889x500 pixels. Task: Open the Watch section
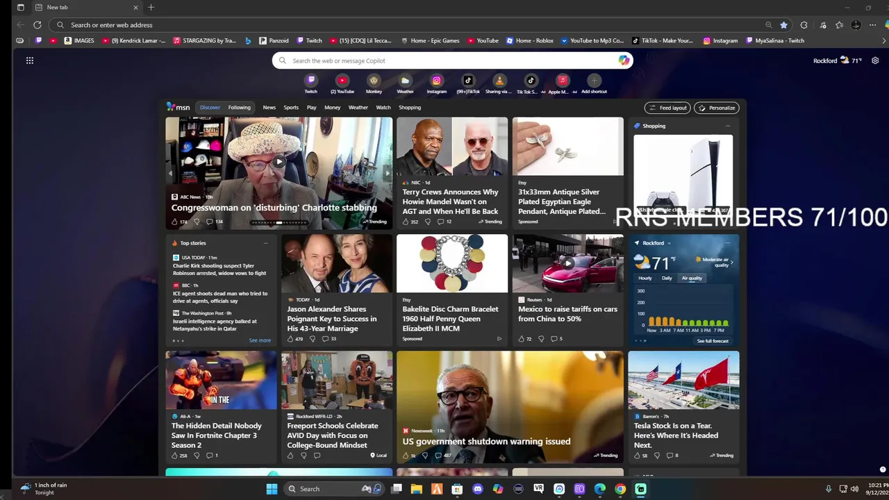[383, 107]
